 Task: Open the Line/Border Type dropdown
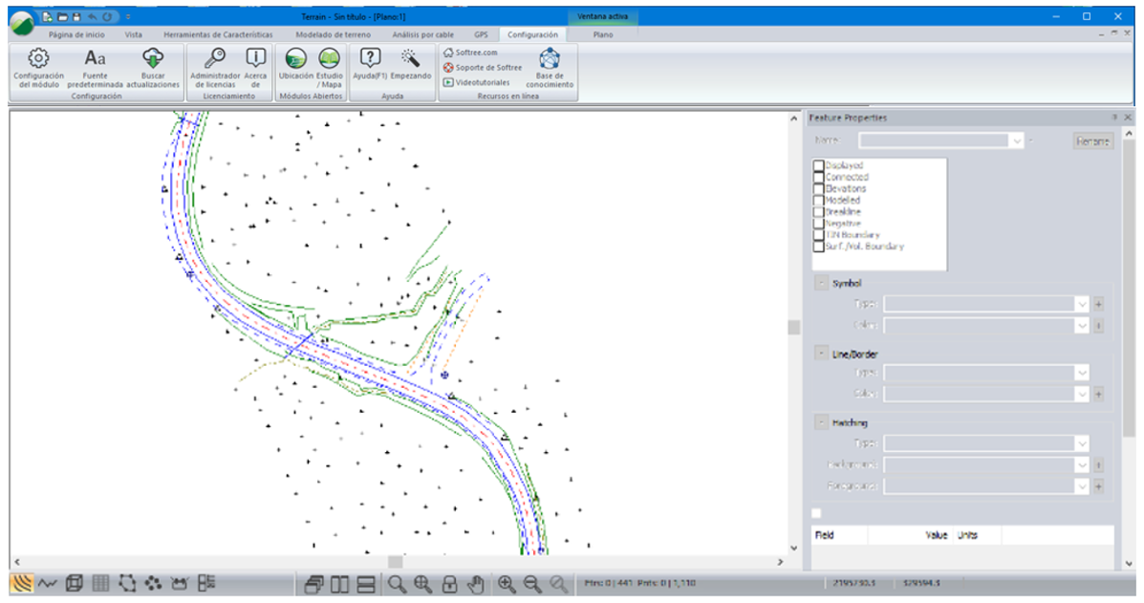[x=1082, y=372]
